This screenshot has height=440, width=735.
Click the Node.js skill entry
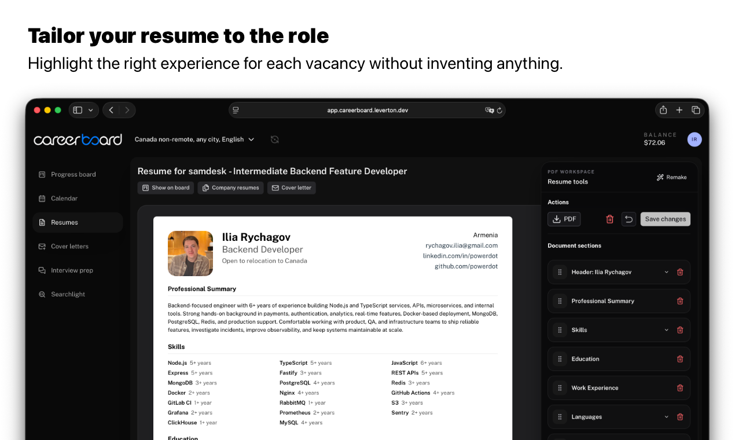coord(189,363)
